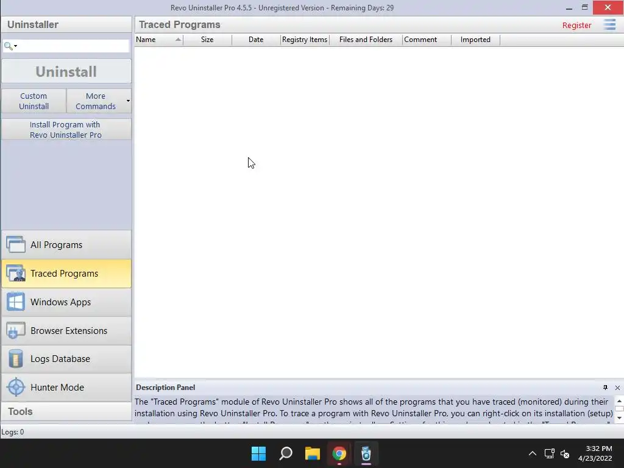624x468 pixels.
Task: Sort by the Comment column header
Action: 427,40
